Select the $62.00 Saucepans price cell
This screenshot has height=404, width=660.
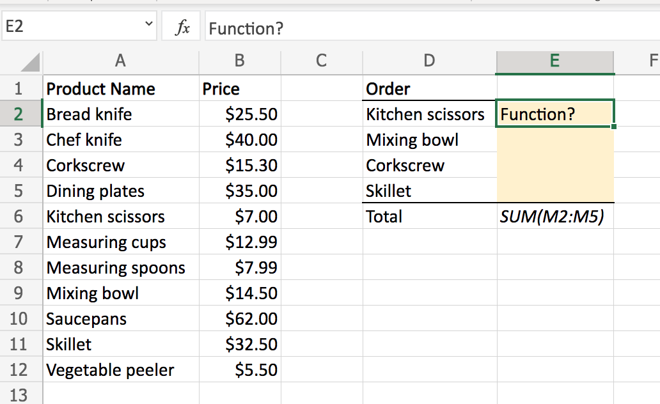(240, 319)
